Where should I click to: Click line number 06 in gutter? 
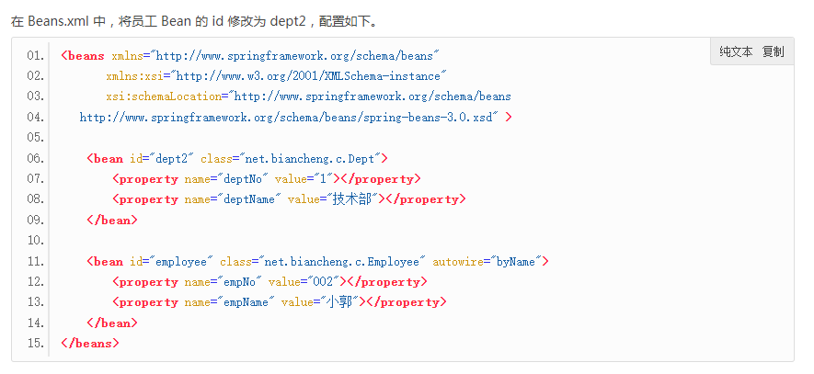(36, 159)
